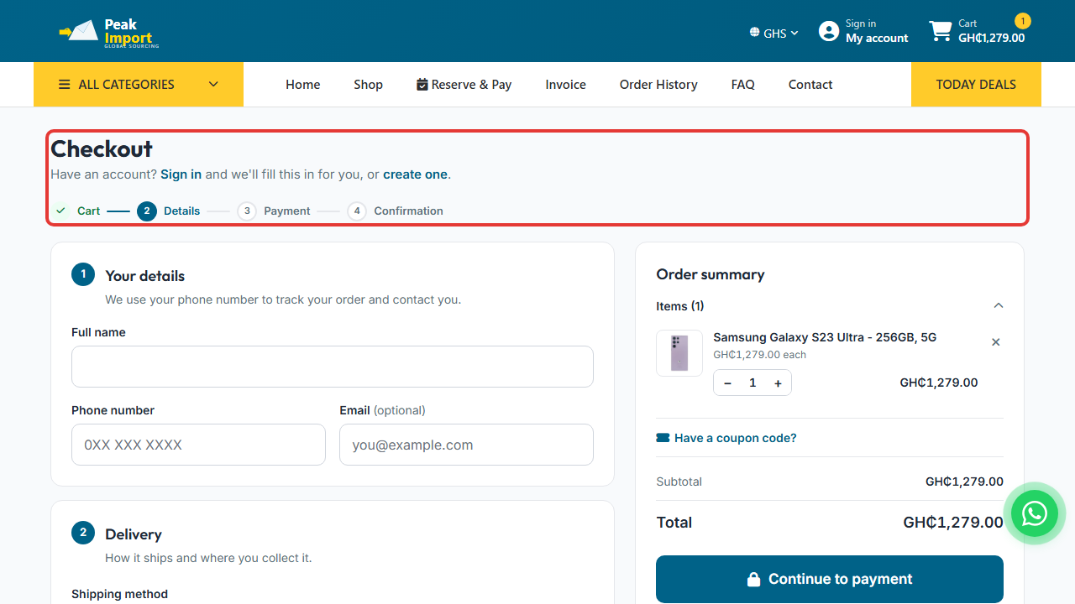Open the cart icon in header

(x=940, y=32)
